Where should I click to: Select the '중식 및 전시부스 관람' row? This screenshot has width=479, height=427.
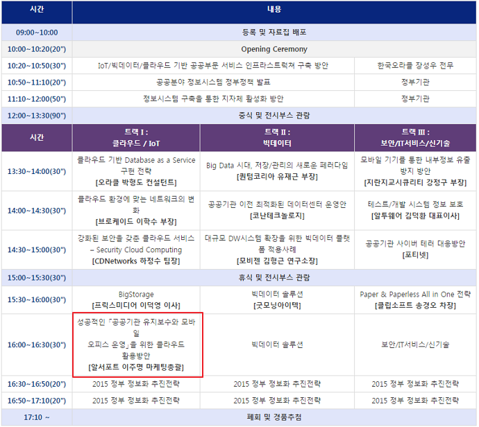coord(274,116)
